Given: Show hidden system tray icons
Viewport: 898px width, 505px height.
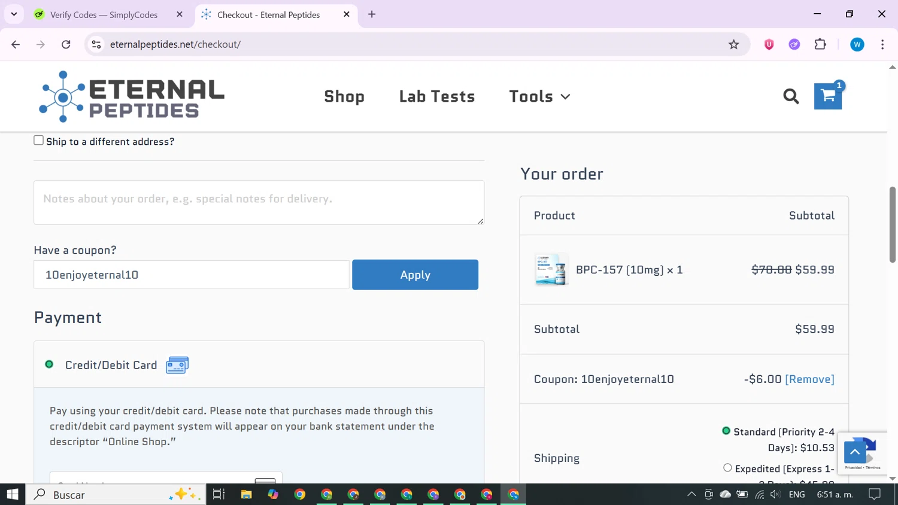Looking at the screenshot, I should click(x=691, y=494).
